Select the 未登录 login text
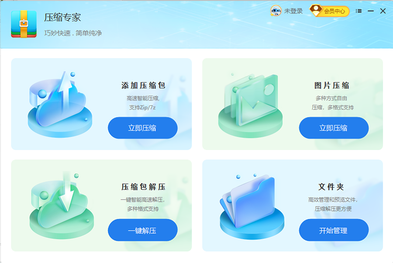Viewport: 393px width, 263px height. pos(293,11)
